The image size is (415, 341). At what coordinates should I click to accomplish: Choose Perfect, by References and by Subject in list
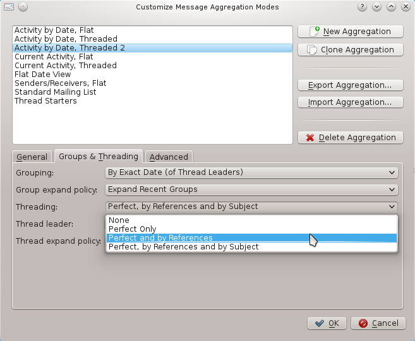pyautogui.click(x=251, y=247)
